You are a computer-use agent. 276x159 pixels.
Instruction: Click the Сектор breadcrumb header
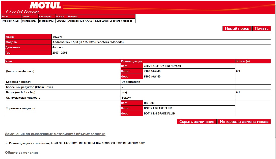click(30, 17)
